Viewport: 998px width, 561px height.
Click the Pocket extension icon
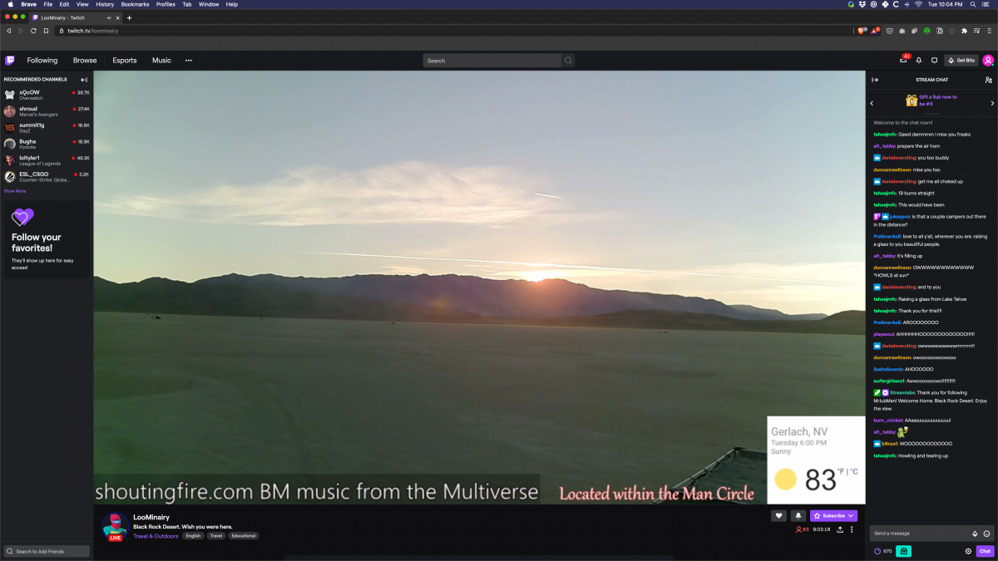point(890,31)
